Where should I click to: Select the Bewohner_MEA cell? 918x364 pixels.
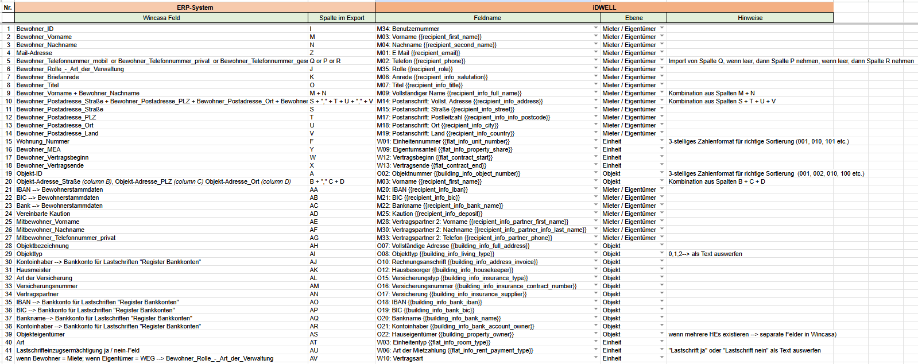coord(161,149)
